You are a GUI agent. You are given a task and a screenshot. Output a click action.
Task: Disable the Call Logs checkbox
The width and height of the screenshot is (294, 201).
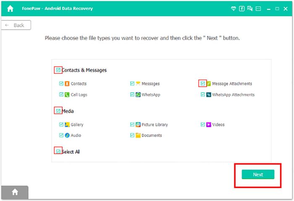pos(61,94)
